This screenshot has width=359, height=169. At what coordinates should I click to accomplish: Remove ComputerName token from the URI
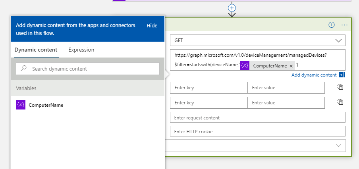pyautogui.click(x=291, y=66)
